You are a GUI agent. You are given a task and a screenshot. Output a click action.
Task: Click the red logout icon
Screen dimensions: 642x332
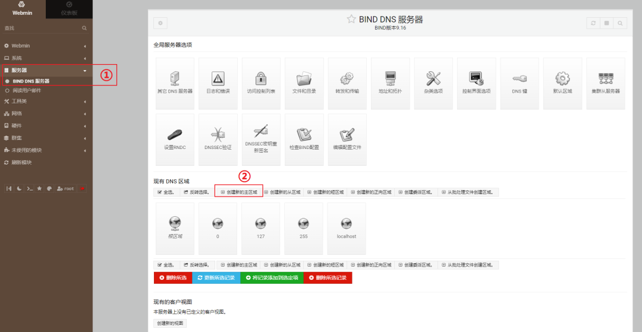[x=82, y=188]
